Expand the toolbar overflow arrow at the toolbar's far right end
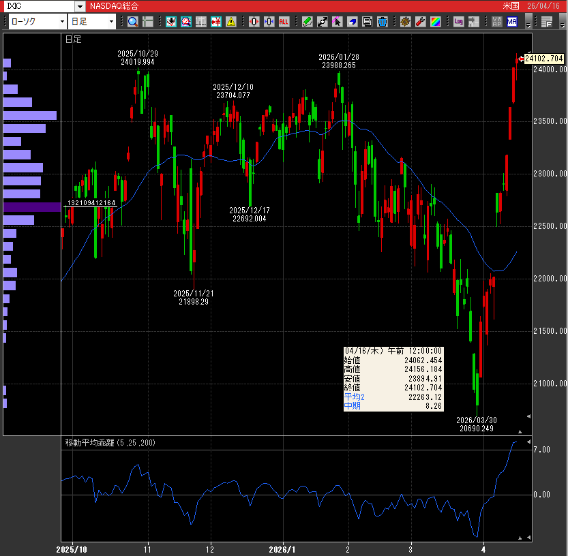The image size is (568, 556). click(x=562, y=22)
